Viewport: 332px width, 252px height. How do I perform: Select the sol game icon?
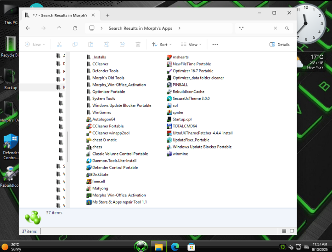tap(169, 105)
